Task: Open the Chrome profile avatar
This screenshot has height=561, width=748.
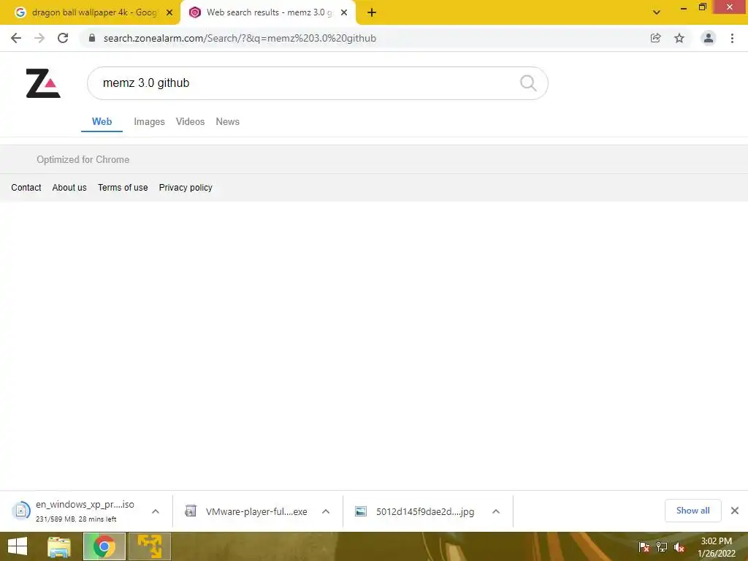Action: point(709,38)
